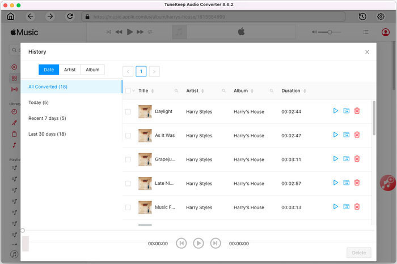This screenshot has height=264, width=397.
Task: Select the Last 30 days filter
Action: coord(47,134)
